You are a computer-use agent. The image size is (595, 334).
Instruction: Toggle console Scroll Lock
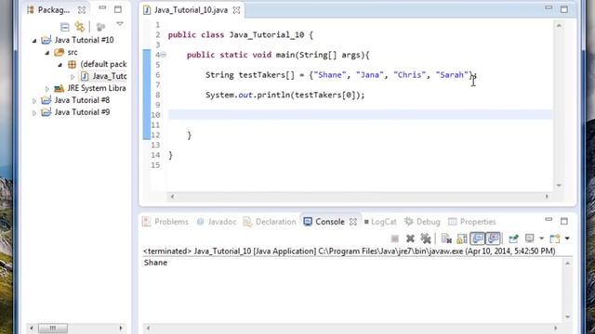click(x=462, y=238)
